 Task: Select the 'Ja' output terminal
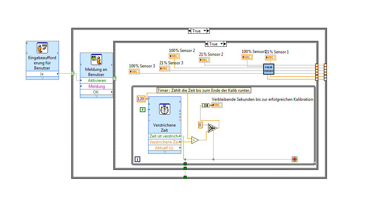pos(42,74)
